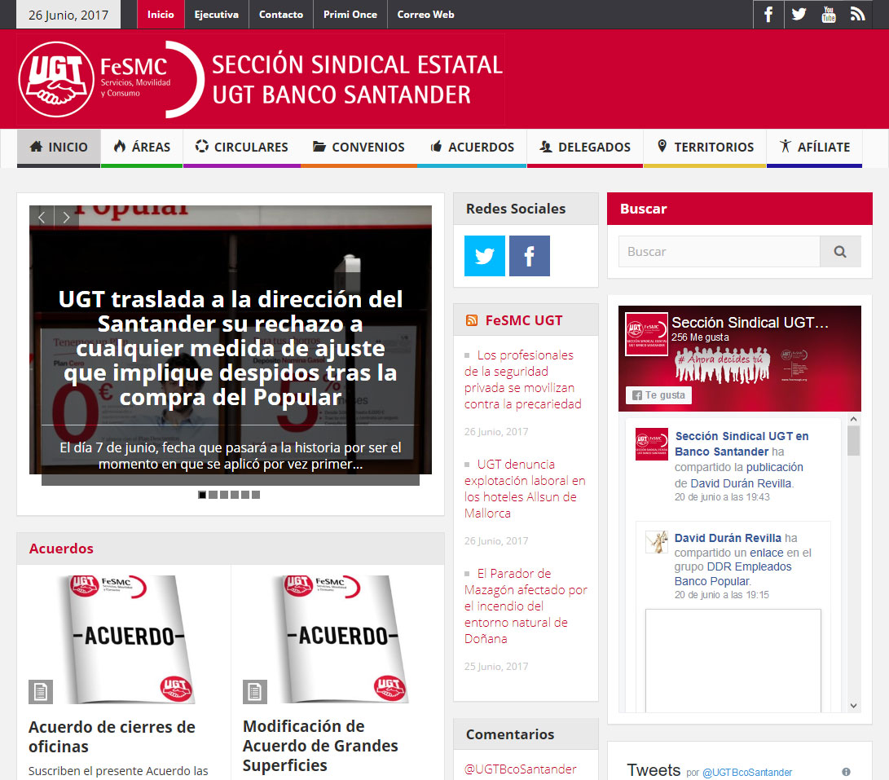Viewport: 889px width, 780px height.
Task: Click the date 20 de junio a las 19:15
Action: (721, 594)
